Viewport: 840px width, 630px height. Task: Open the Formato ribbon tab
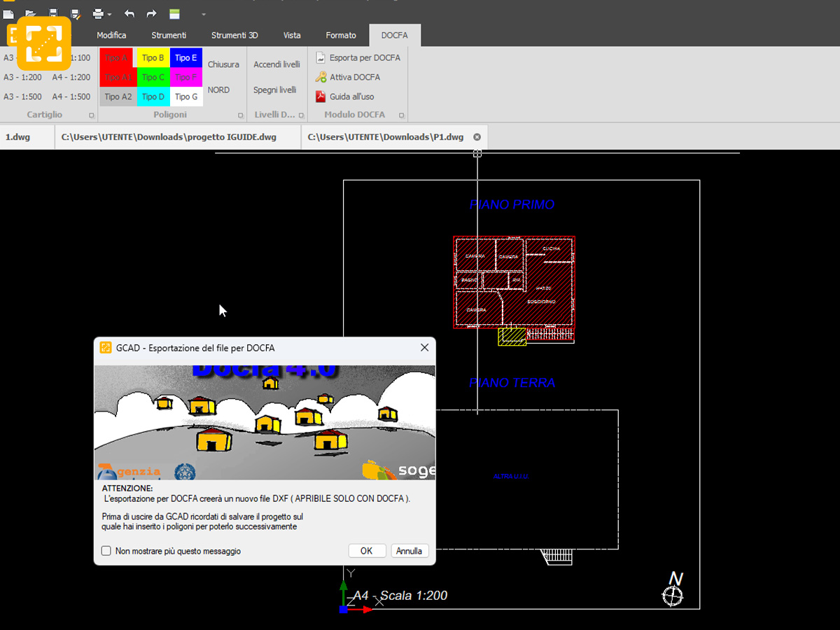pyautogui.click(x=341, y=35)
